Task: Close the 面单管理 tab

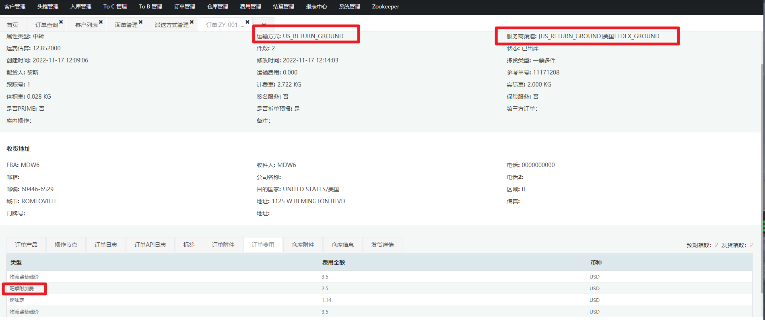Action: tap(140, 22)
